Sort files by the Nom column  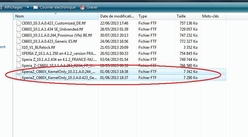56,16
